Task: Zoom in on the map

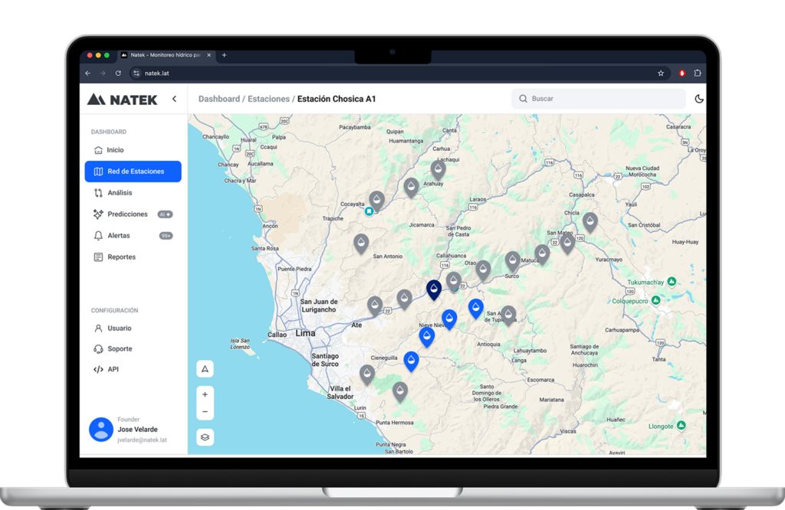Action: pyautogui.click(x=205, y=394)
